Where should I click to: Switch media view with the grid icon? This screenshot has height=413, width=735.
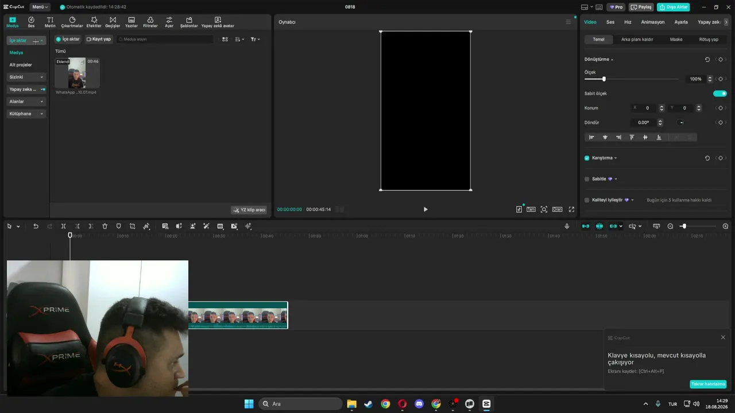pyautogui.click(x=225, y=39)
